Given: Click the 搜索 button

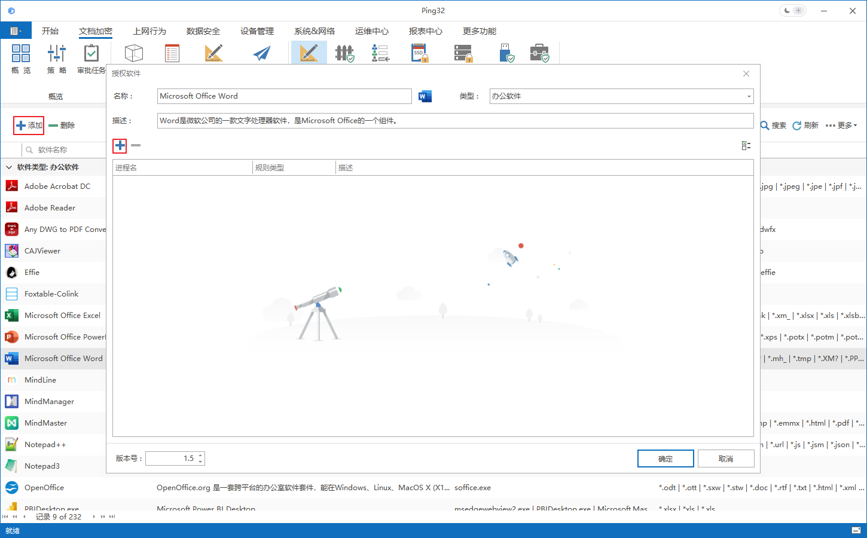Looking at the screenshot, I should (773, 126).
